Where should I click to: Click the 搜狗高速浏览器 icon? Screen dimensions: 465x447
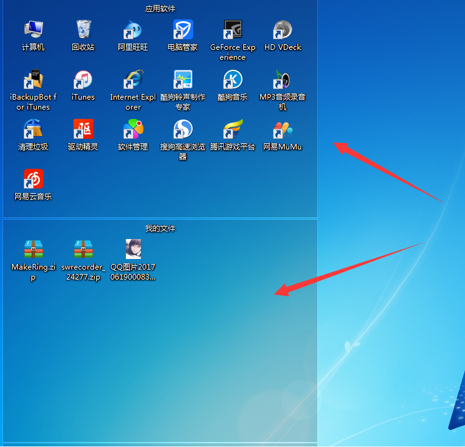coord(183,129)
